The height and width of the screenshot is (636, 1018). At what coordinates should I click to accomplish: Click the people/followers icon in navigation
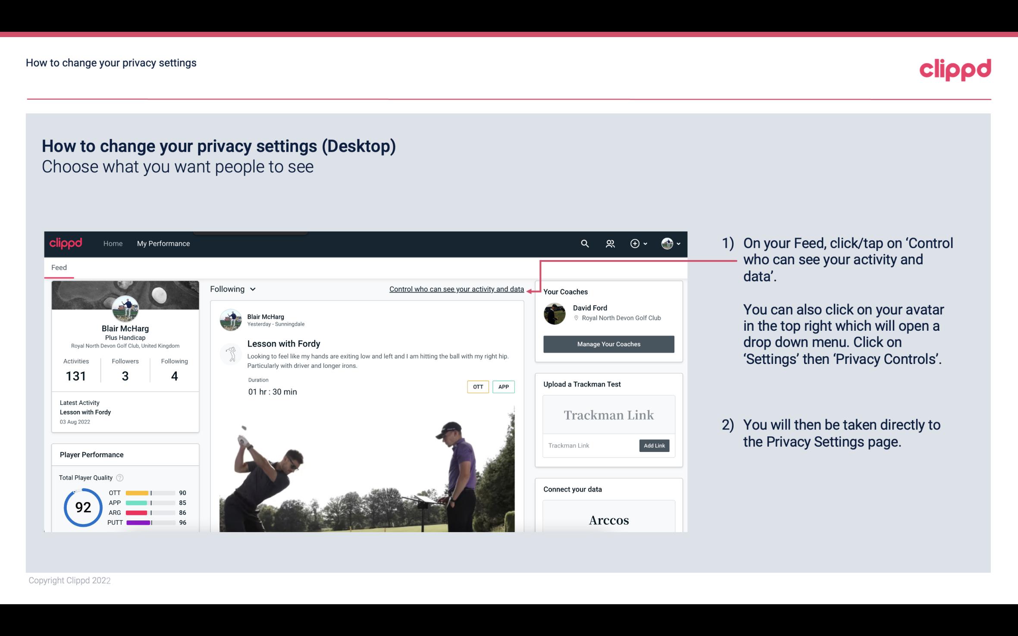(609, 243)
